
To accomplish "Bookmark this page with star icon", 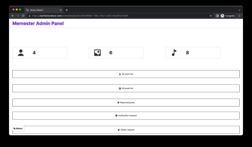I will pos(211,16).
